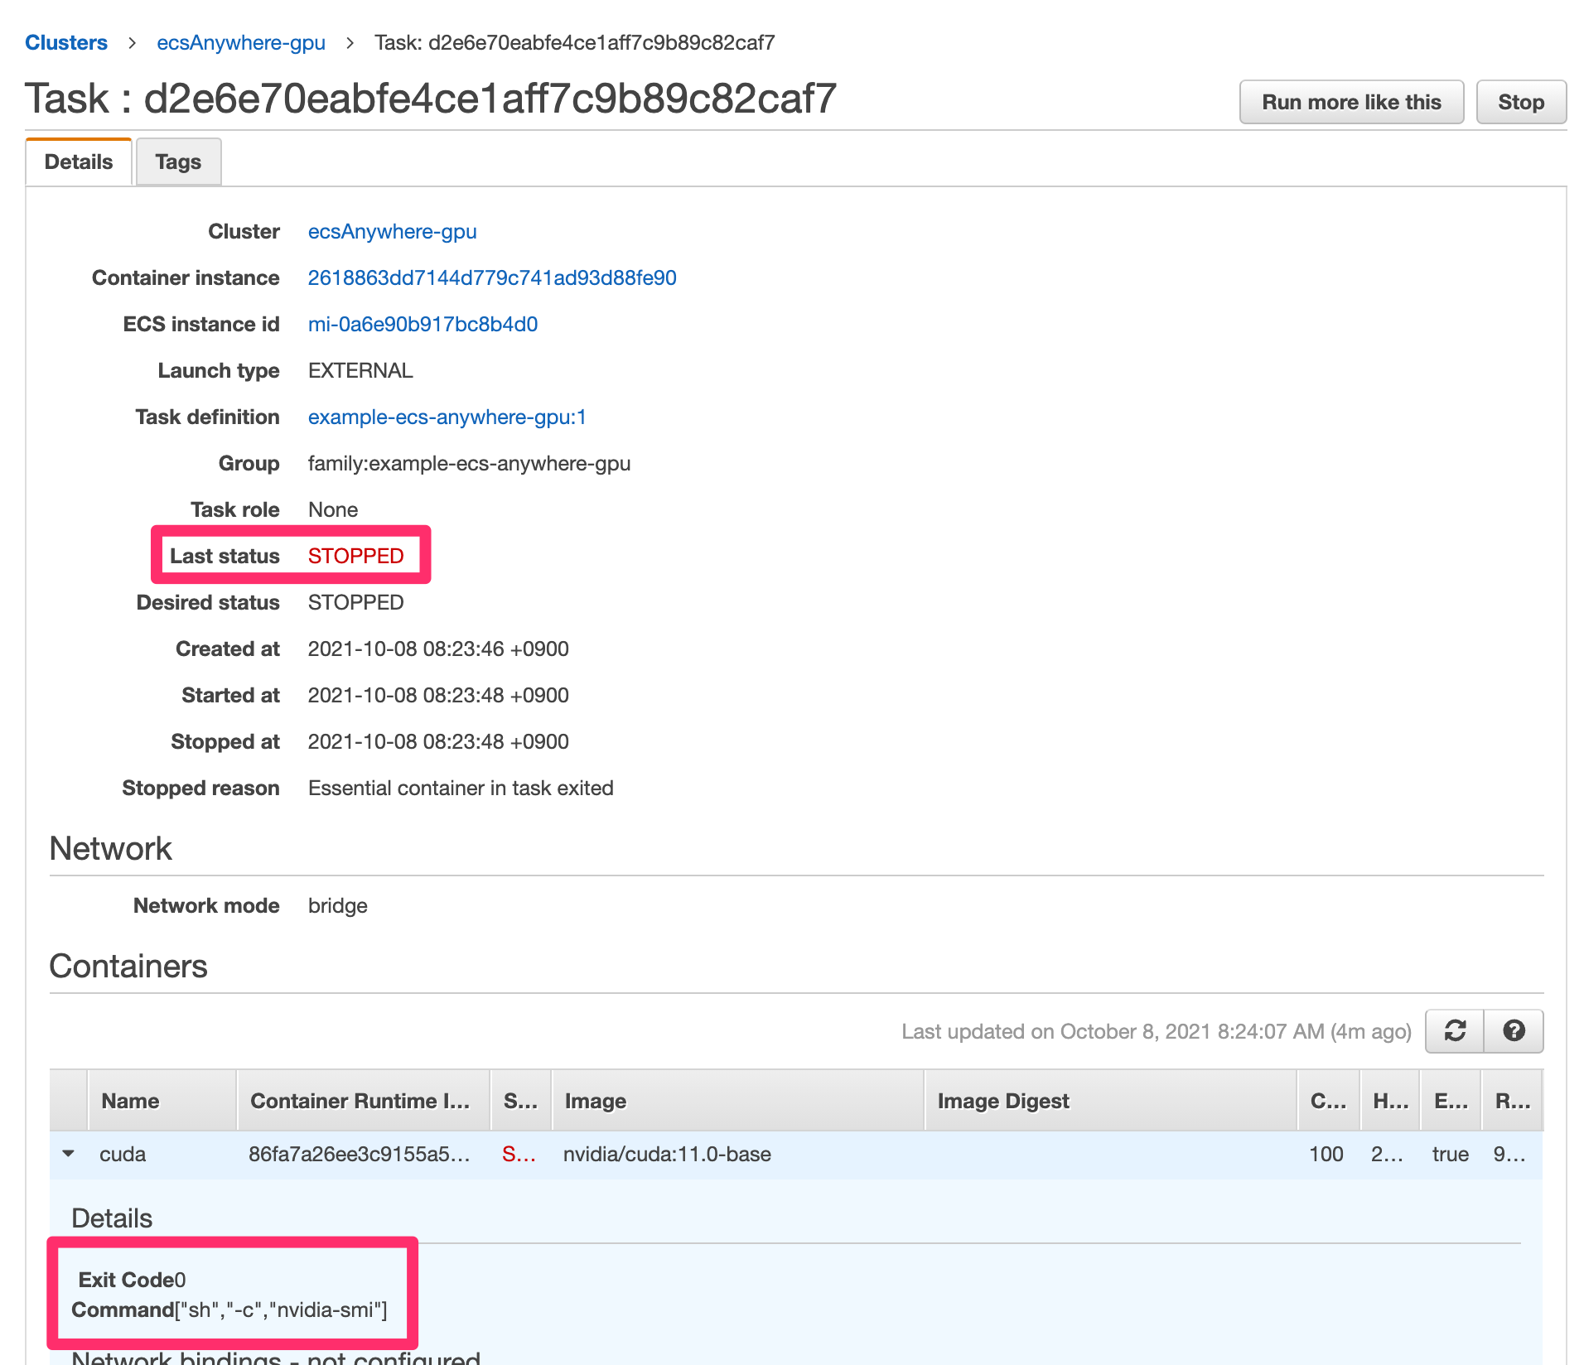The height and width of the screenshot is (1365, 1584).
Task: Collapse the cuda container row arrow
Action: (69, 1153)
